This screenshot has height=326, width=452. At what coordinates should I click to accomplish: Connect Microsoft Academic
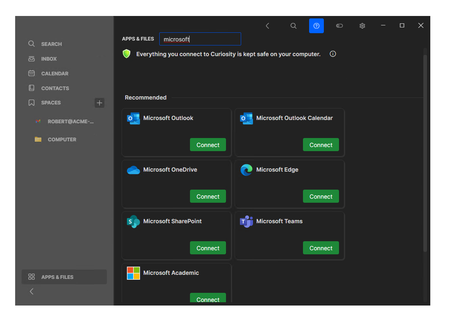208,298
